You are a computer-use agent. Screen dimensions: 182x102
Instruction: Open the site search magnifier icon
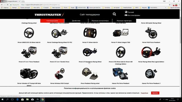(x=114, y=14)
